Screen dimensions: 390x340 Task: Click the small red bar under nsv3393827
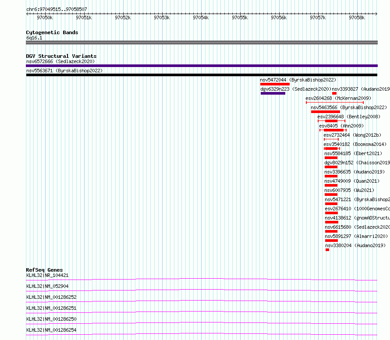(334, 93)
